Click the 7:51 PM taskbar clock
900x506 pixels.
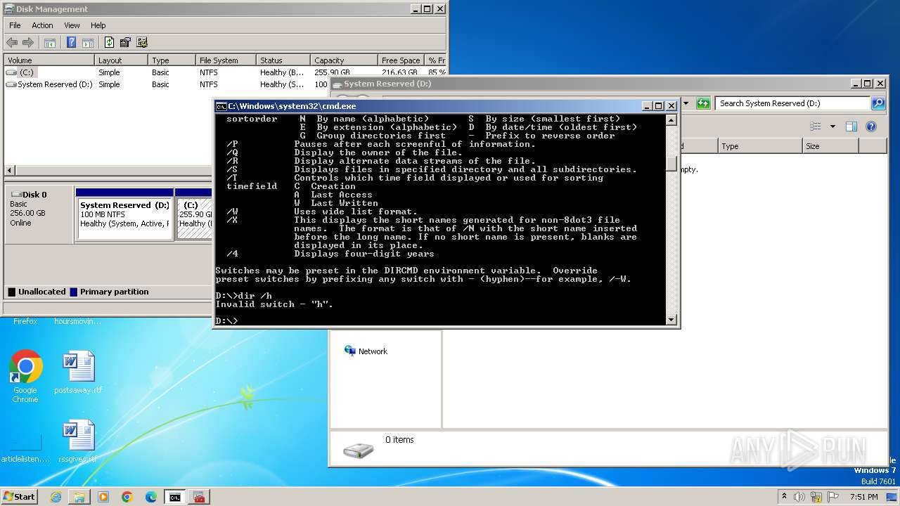point(863,497)
